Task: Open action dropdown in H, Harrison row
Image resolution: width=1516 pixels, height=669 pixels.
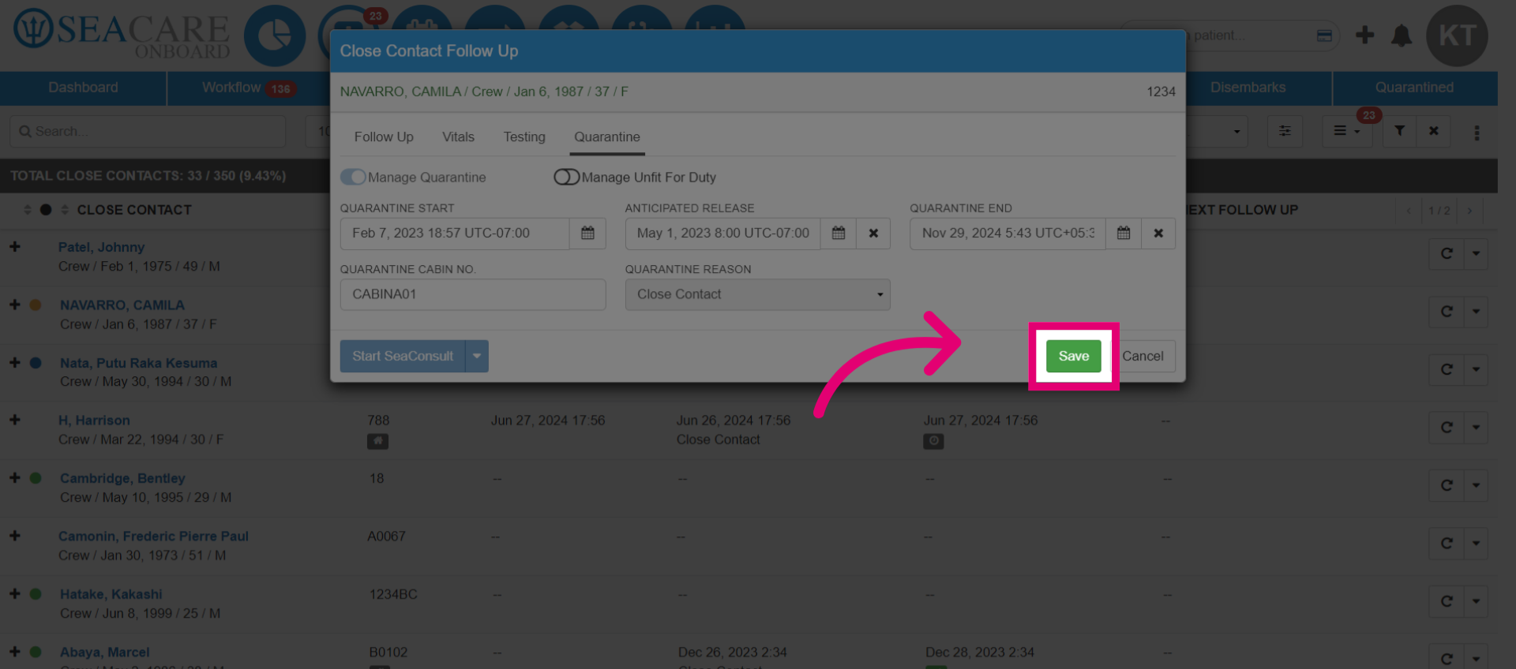Action: [1476, 428]
